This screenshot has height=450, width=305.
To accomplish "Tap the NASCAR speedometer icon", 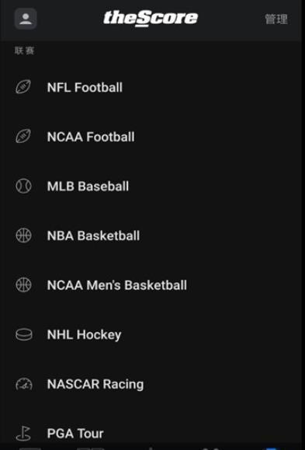I will pyautogui.click(x=24, y=384).
